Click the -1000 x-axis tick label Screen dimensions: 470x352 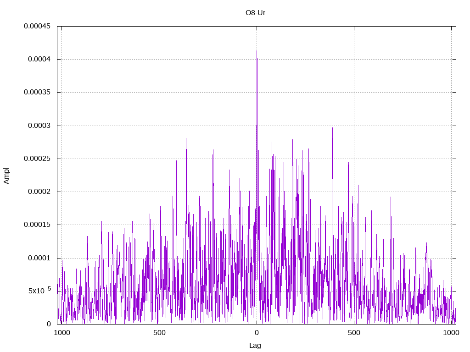(x=61, y=333)
